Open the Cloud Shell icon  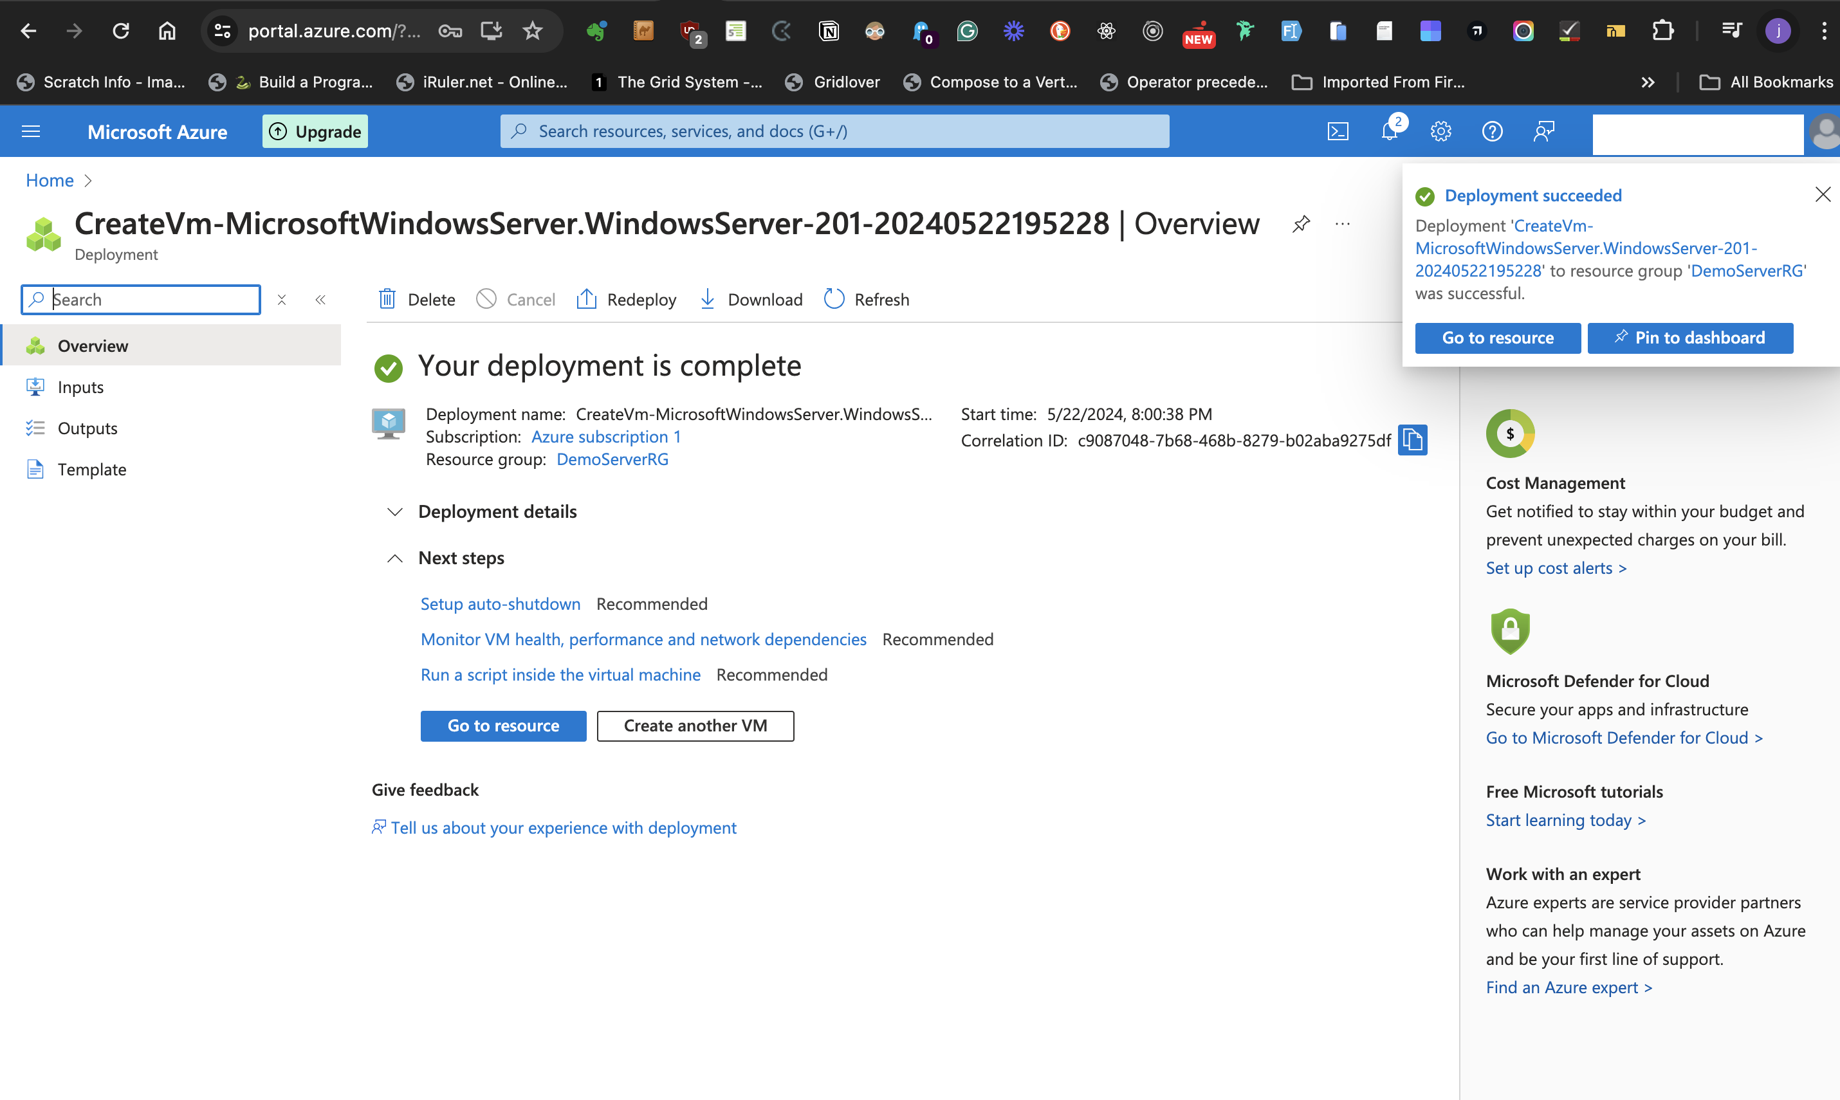pyautogui.click(x=1338, y=131)
